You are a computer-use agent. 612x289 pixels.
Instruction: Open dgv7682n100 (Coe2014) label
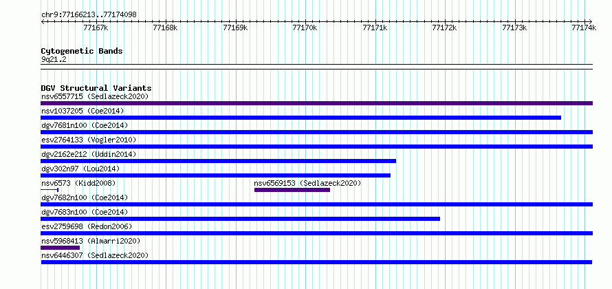pos(85,197)
